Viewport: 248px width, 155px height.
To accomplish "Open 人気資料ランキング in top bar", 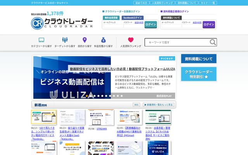I will tap(162, 3).
